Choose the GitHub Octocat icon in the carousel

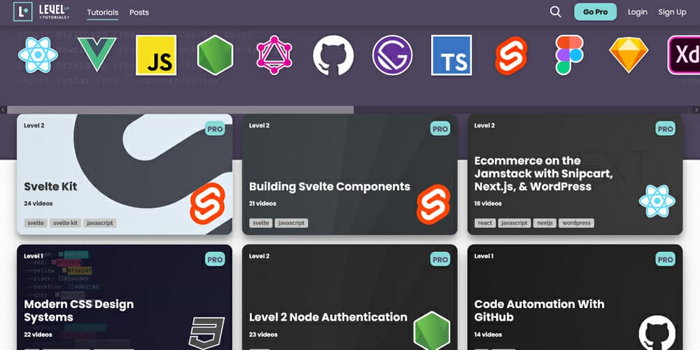click(x=333, y=55)
